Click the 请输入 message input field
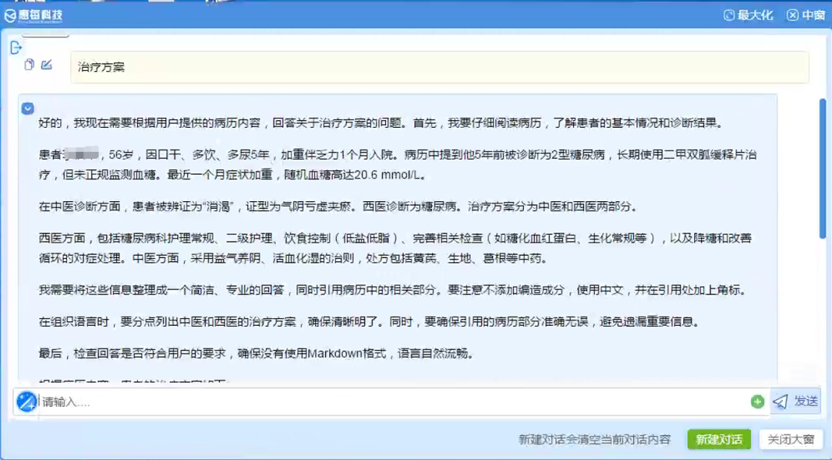 [x=308, y=401]
